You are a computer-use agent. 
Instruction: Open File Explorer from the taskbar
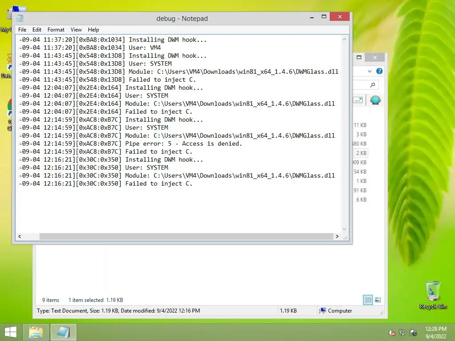tap(36, 332)
